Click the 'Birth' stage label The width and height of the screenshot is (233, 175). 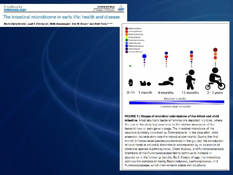(x=131, y=92)
